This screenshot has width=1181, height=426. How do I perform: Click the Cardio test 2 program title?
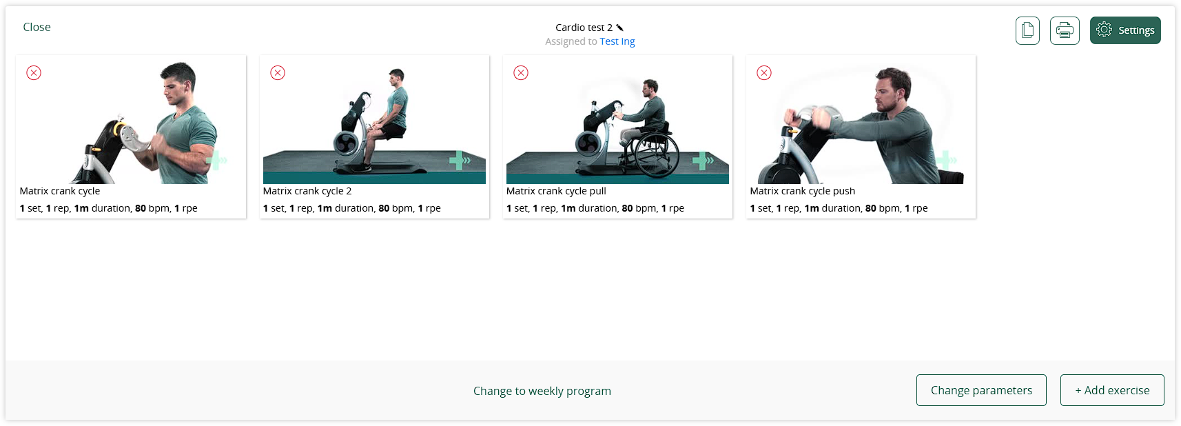pyautogui.click(x=584, y=28)
